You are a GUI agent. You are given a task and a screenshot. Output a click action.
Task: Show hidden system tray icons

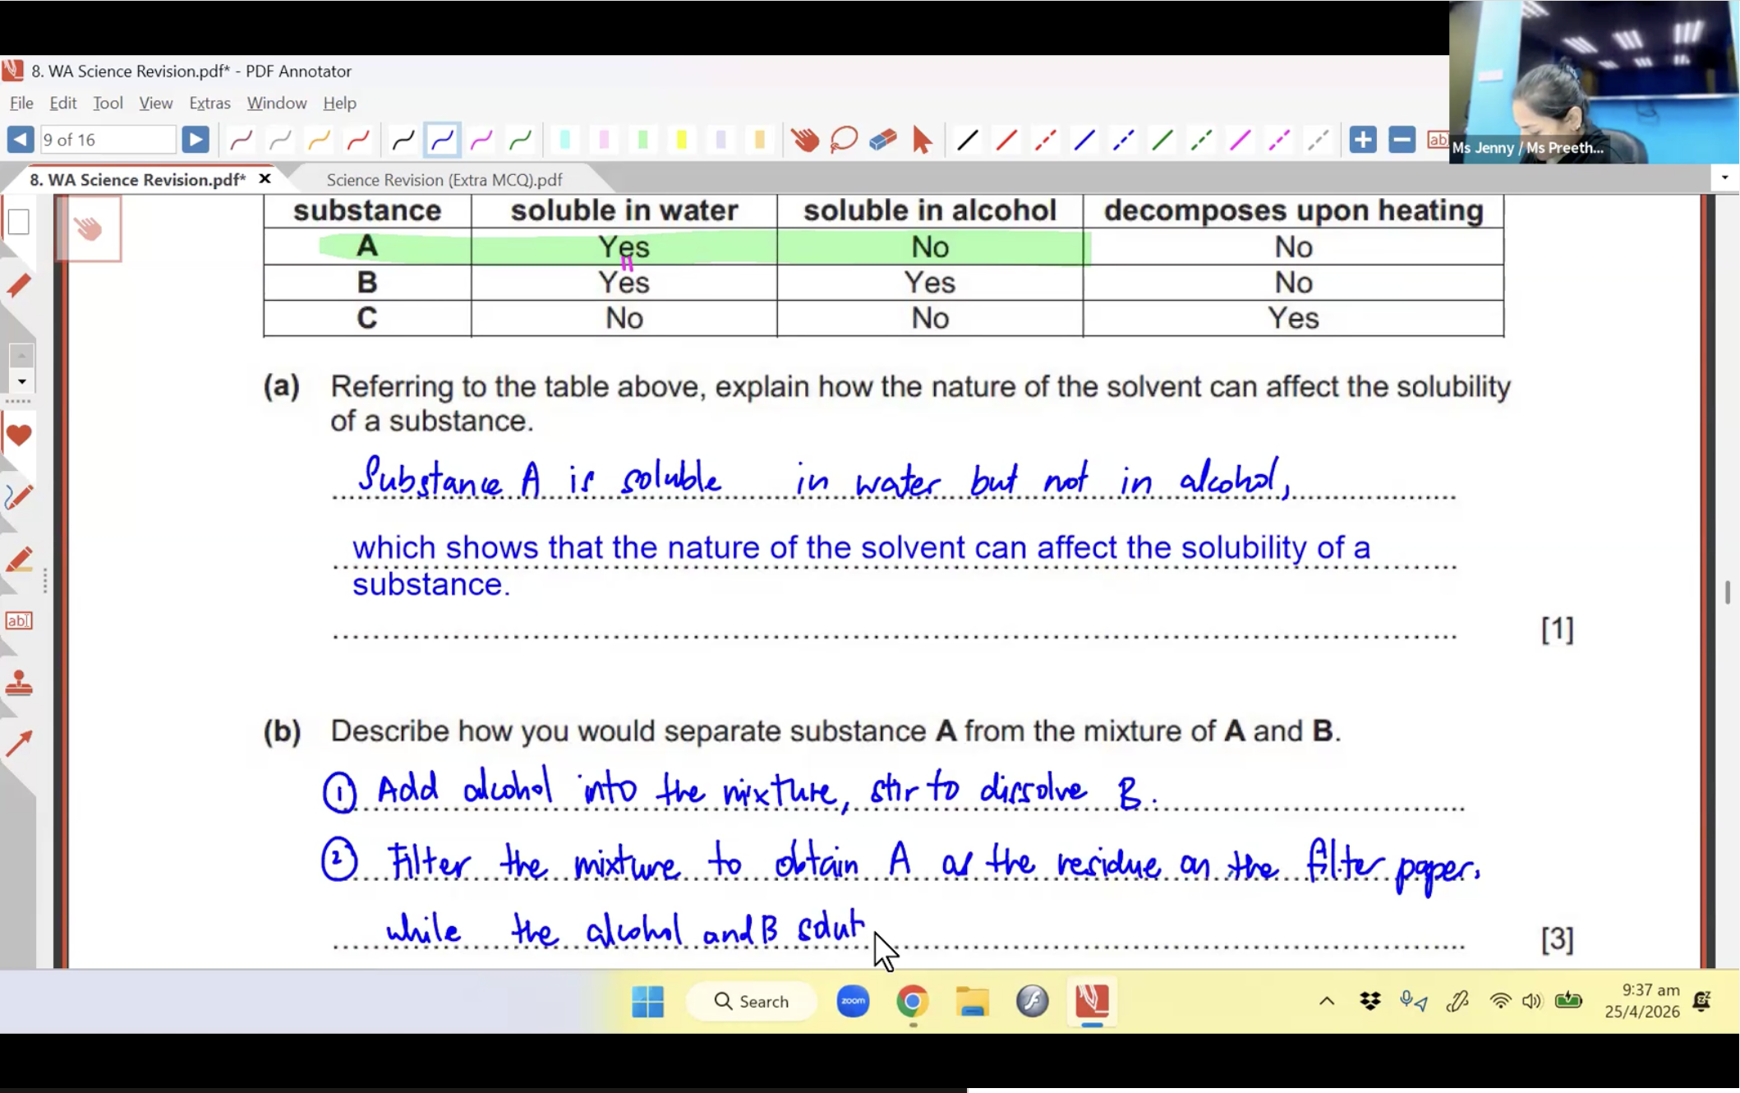1327,1001
